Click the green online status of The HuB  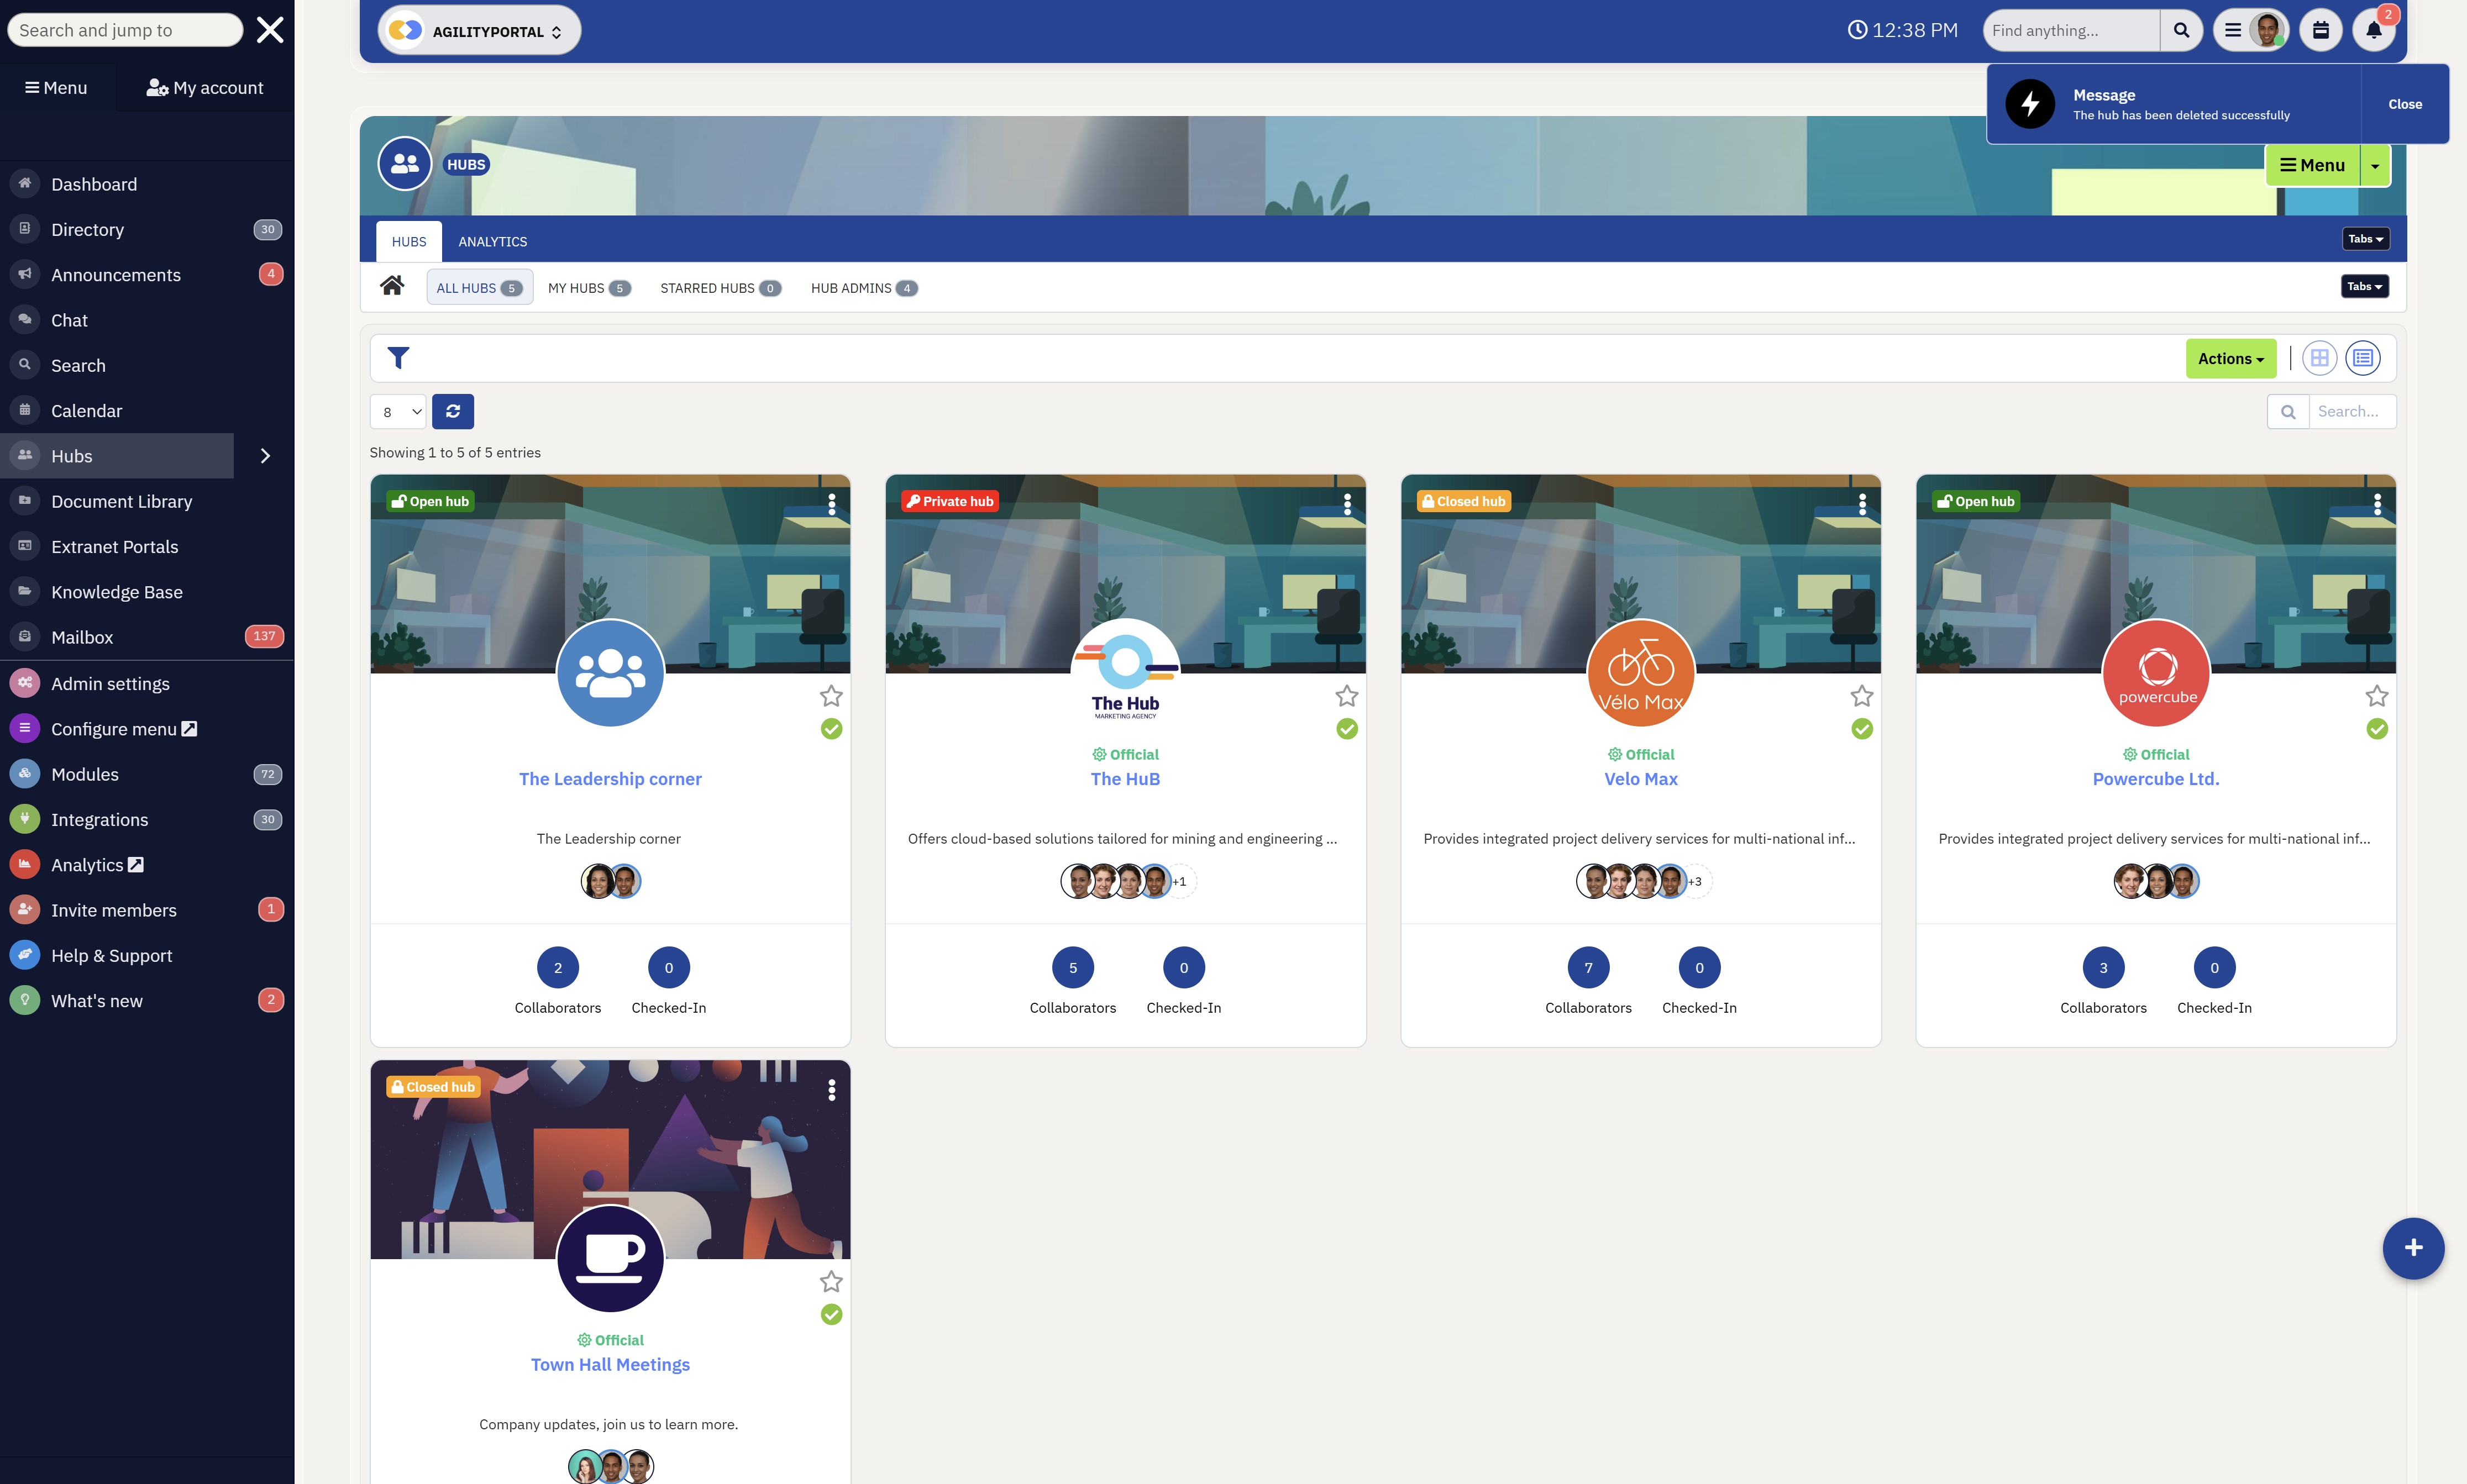(x=1346, y=729)
